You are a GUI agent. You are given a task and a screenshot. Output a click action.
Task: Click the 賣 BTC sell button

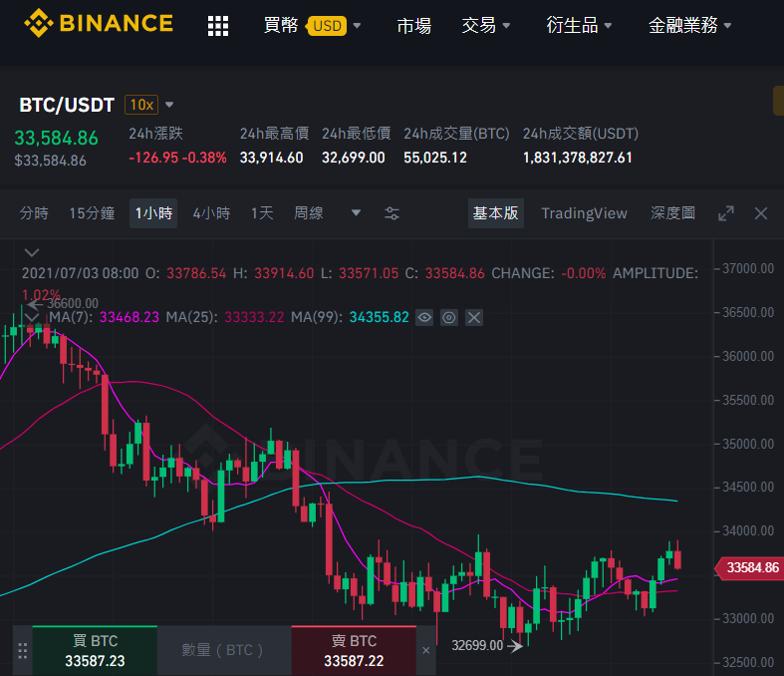pyautogui.click(x=354, y=650)
